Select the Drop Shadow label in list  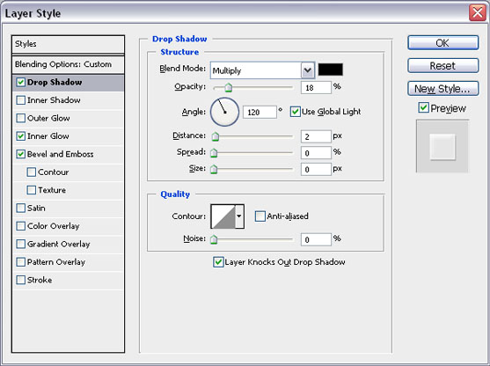pyautogui.click(x=55, y=82)
